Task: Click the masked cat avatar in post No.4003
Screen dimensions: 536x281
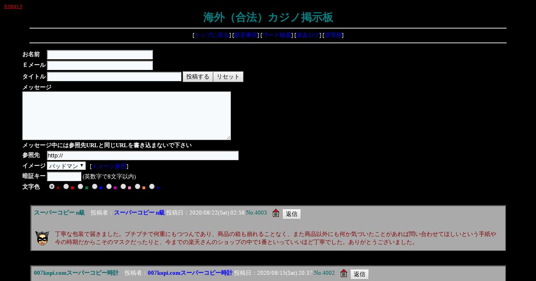Action: (42, 238)
